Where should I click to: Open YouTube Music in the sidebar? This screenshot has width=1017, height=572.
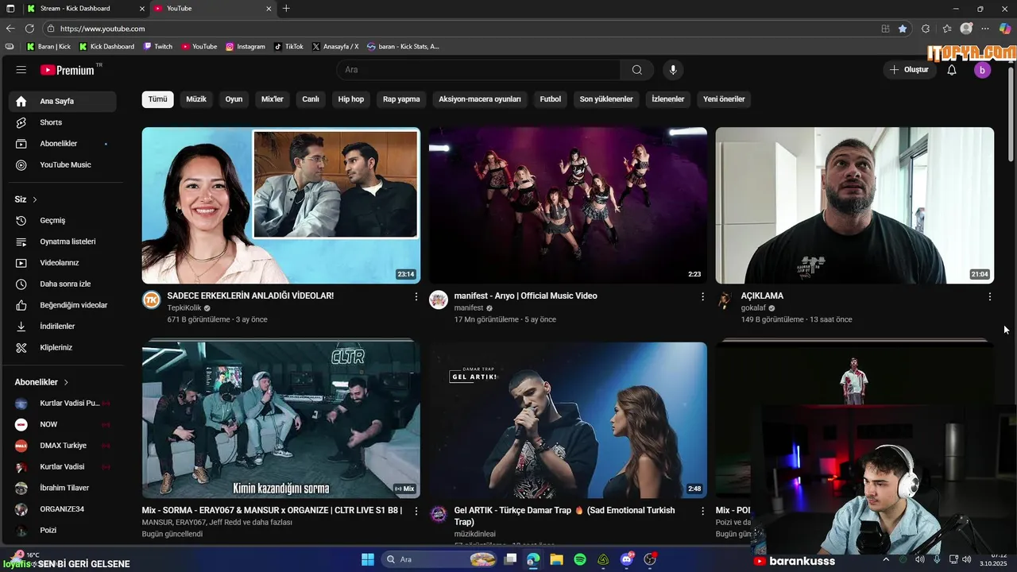63,164
